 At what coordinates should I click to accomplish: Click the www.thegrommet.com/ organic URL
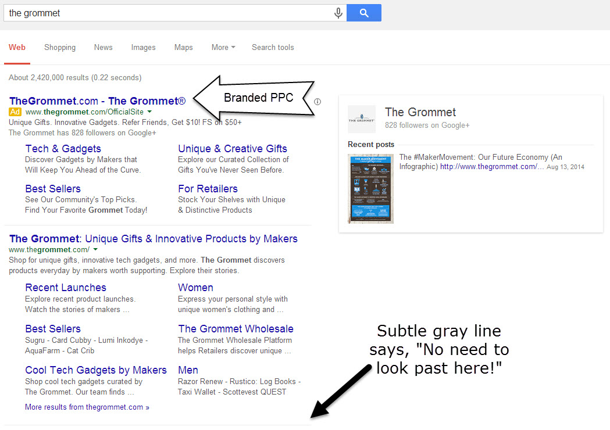point(49,250)
